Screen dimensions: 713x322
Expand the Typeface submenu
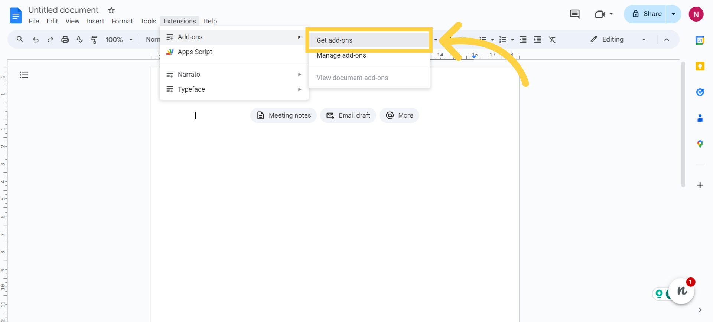coord(234,89)
